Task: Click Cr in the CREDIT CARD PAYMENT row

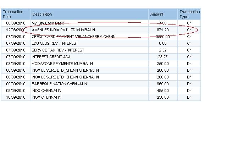Action: (189, 37)
